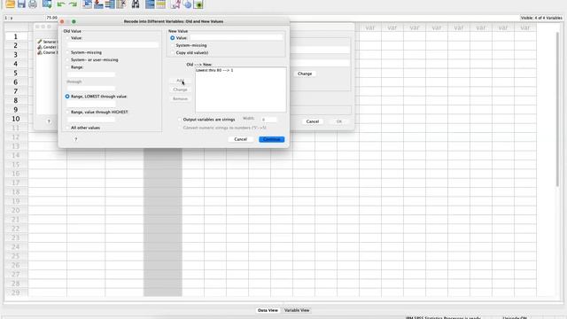Image resolution: width=567 pixels, height=319 pixels.
Task: Click the 'Visible: 4 of 4 Variables' text
Action: pos(541,18)
